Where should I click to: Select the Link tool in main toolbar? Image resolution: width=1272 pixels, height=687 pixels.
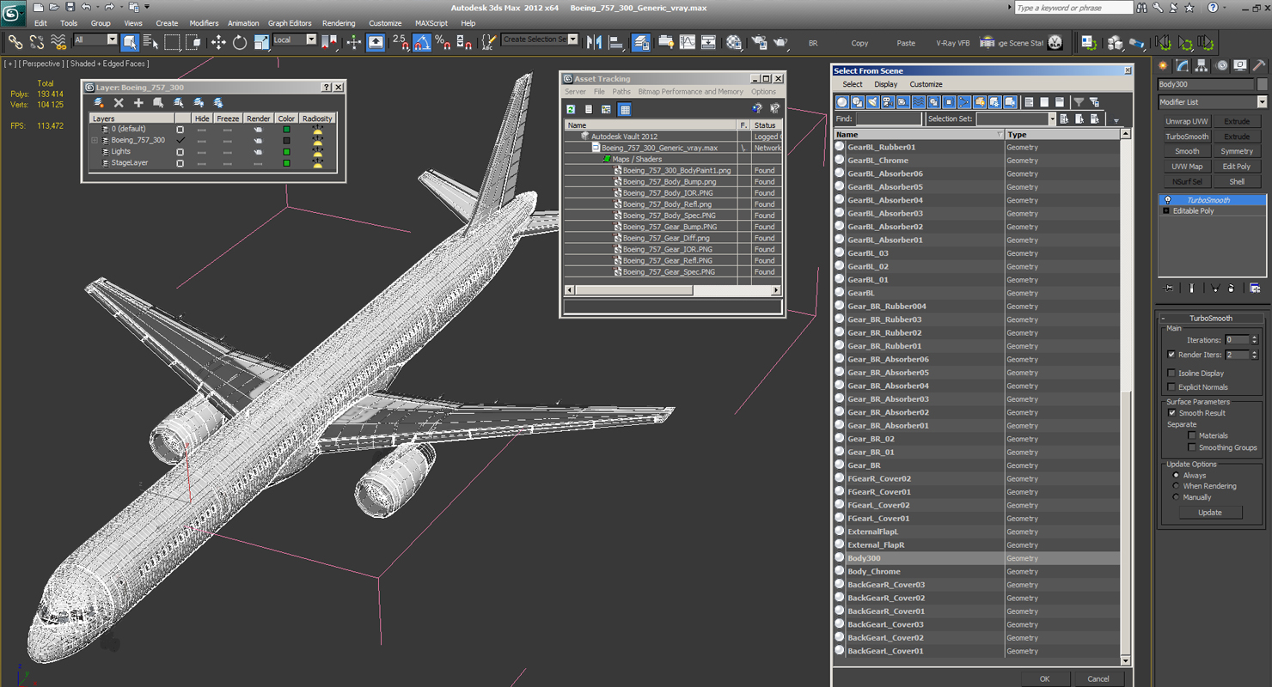[15, 41]
